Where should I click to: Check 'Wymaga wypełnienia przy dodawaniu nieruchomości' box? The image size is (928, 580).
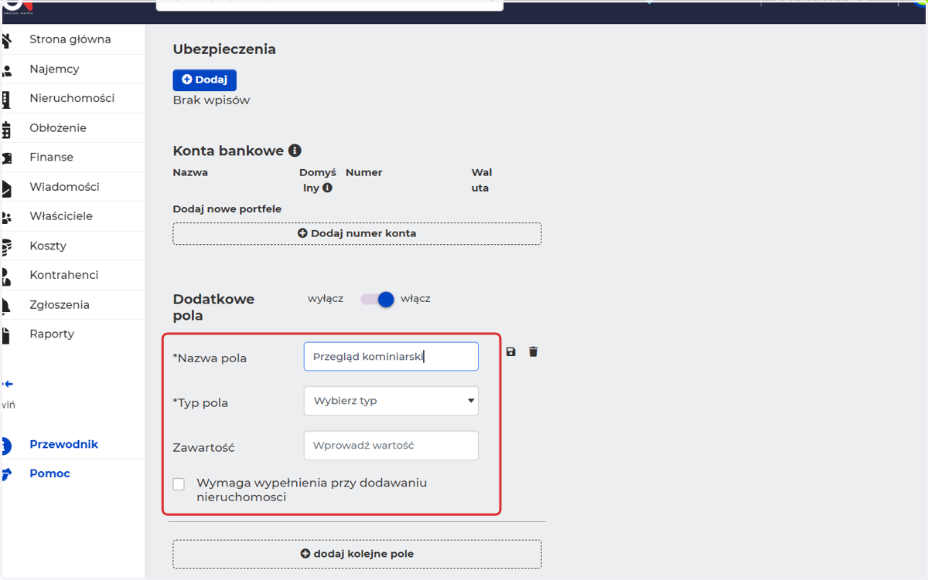pyautogui.click(x=179, y=483)
